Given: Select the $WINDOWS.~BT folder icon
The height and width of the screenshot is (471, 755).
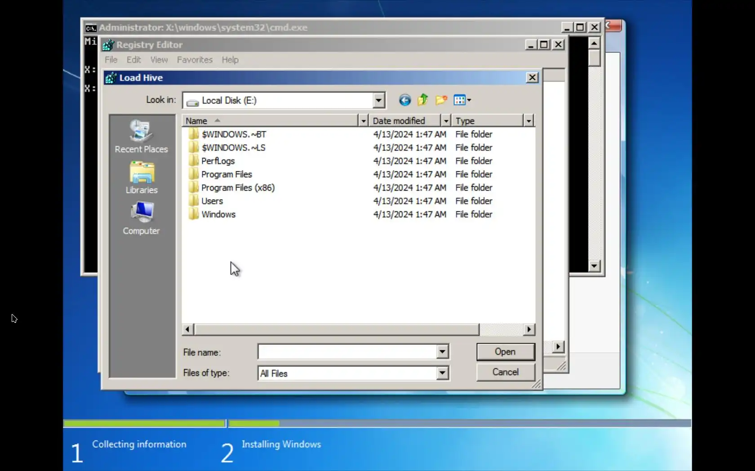Looking at the screenshot, I should (x=193, y=134).
